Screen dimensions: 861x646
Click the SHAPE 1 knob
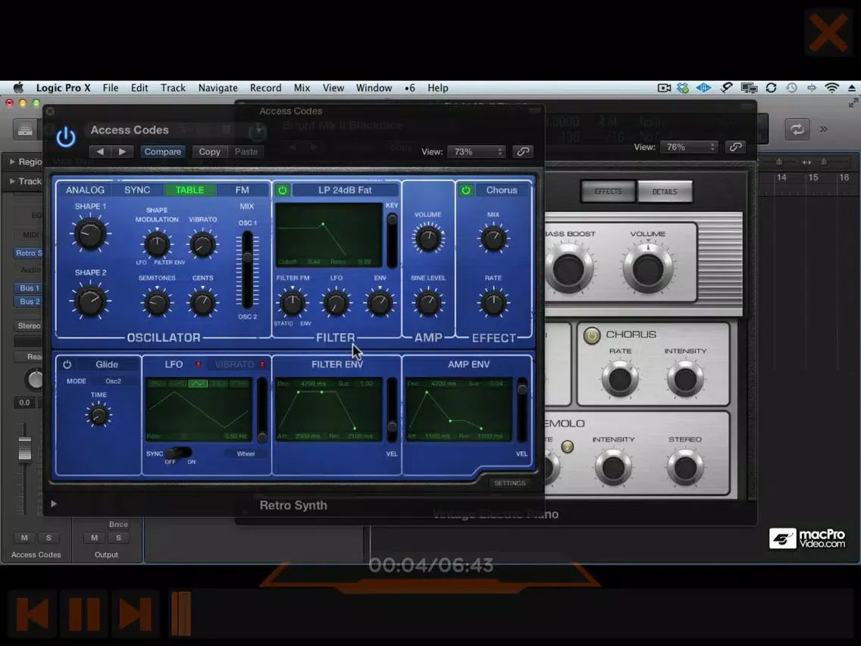coord(89,234)
